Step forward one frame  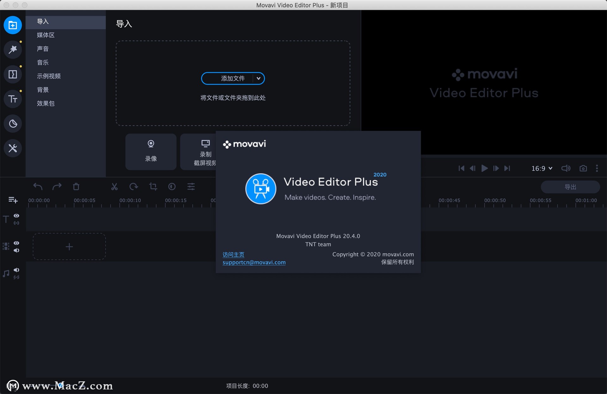click(x=496, y=168)
